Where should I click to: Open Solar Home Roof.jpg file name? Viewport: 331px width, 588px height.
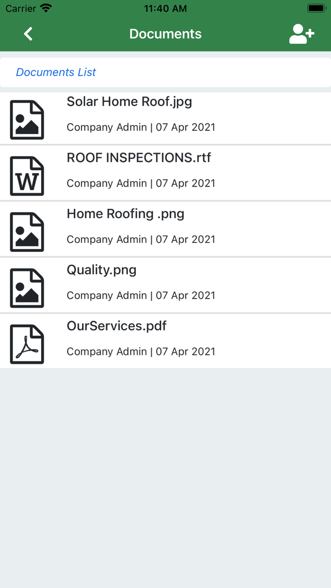pos(129,102)
